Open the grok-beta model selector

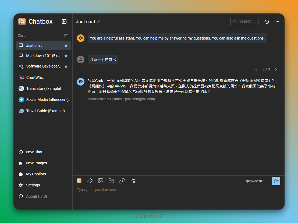pos(256,181)
